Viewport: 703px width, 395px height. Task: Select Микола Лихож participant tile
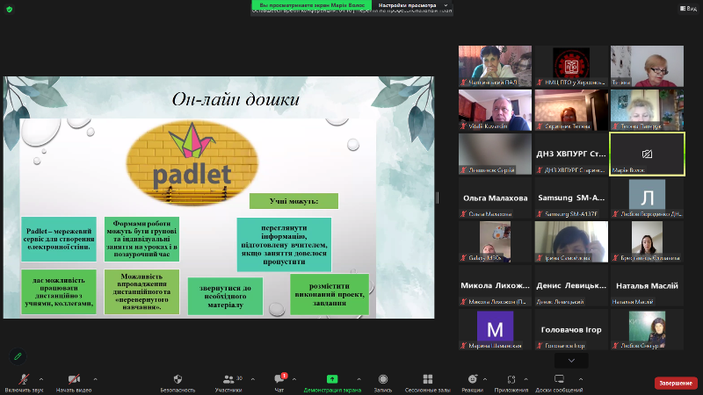pyautogui.click(x=495, y=285)
